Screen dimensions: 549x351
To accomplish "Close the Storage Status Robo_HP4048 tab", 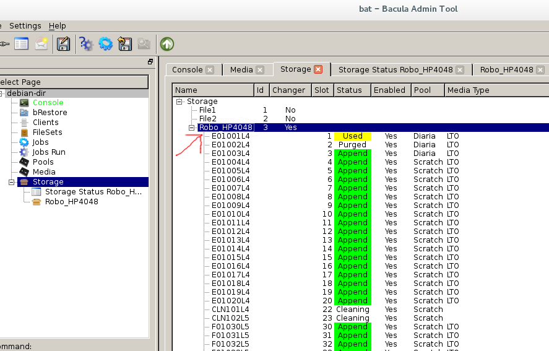I will click(x=460, y=70).
